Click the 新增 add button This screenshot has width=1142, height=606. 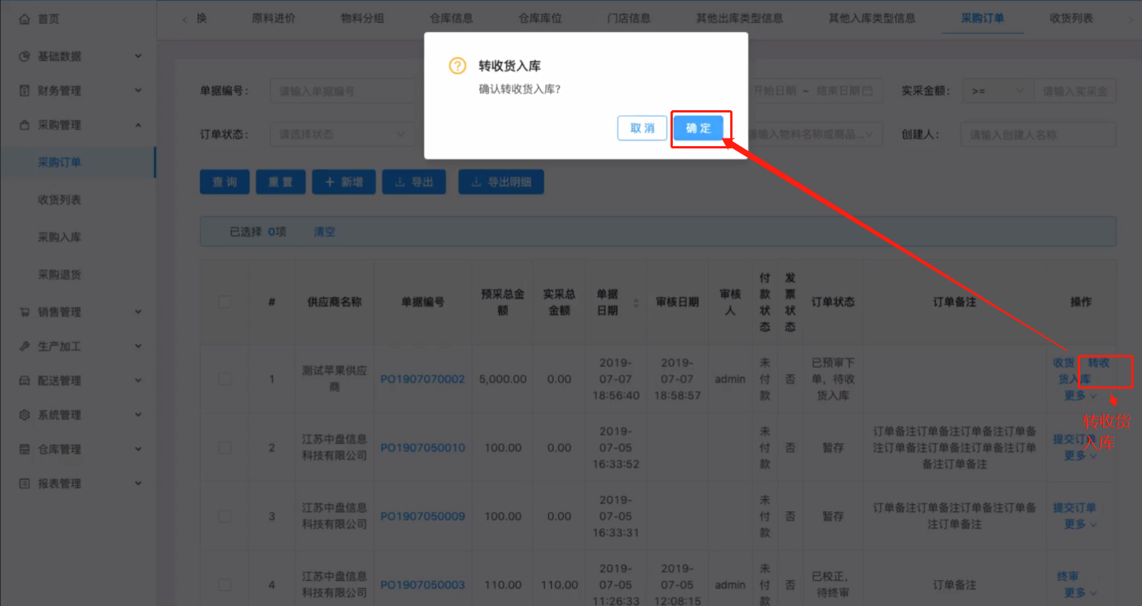click(x=344, y=182)
